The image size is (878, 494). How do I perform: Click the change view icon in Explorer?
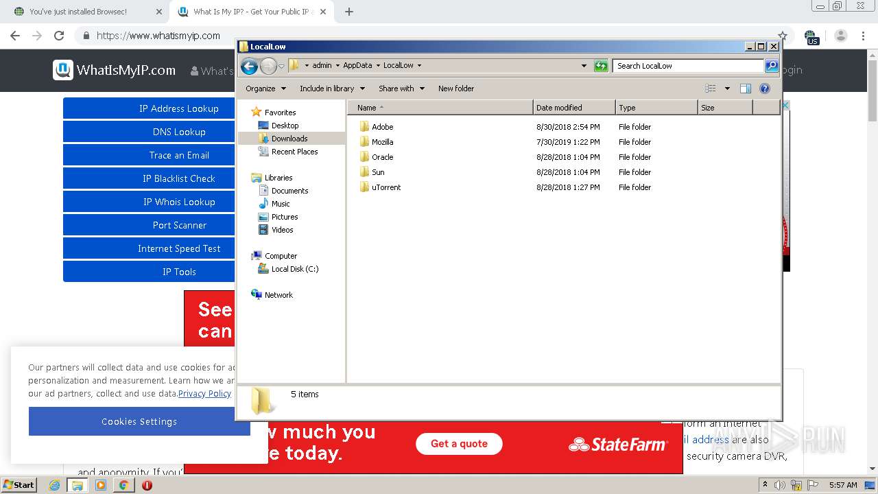click(x=711, y=89)
